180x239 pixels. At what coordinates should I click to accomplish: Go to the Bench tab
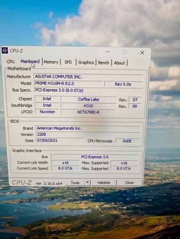tap(104, 63)
